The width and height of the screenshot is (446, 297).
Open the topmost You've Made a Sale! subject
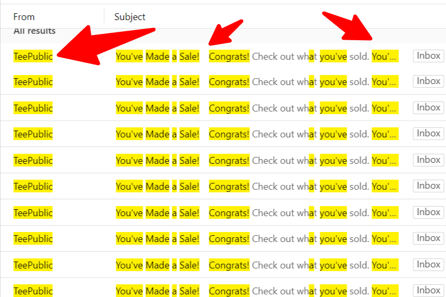[157, 57]
